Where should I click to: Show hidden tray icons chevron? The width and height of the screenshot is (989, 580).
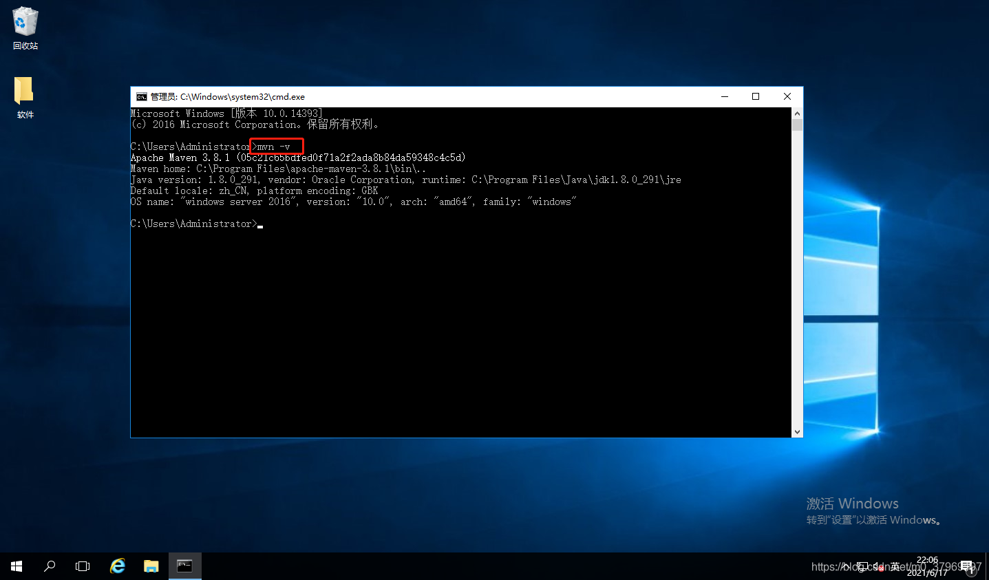pos(846,567)
